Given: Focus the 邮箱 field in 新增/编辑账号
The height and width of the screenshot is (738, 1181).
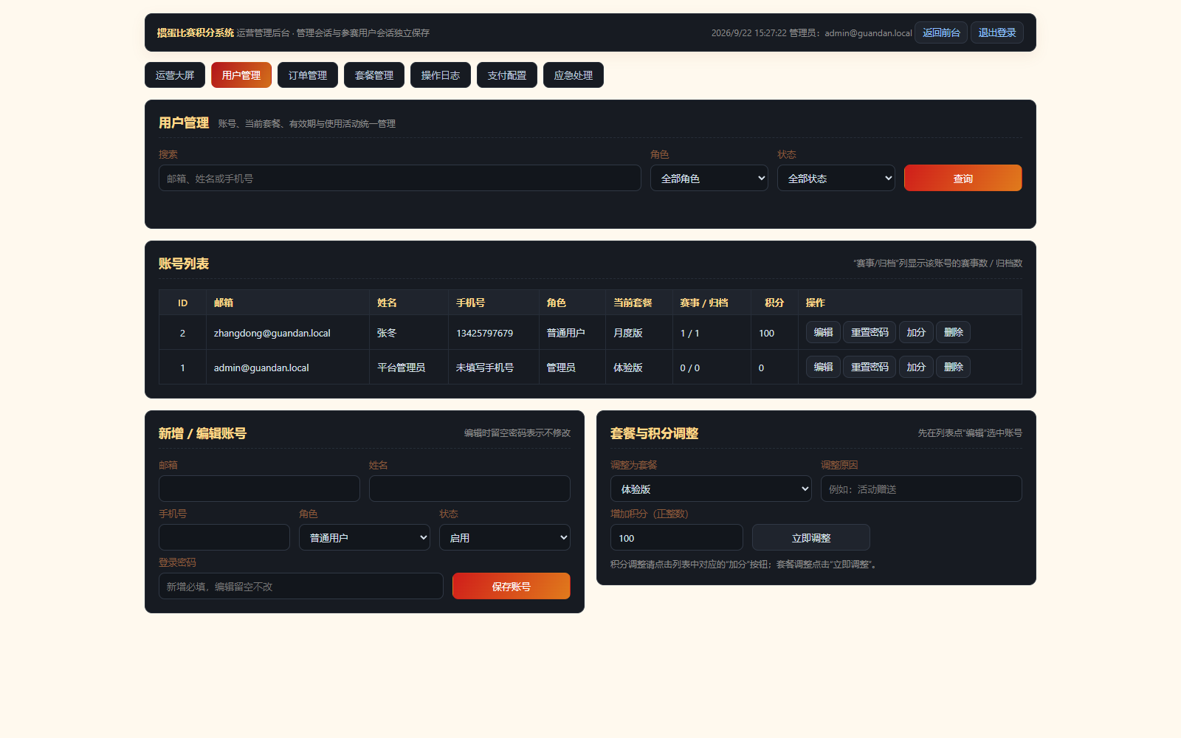Looking at the screenshot, I should pos(259,489).
